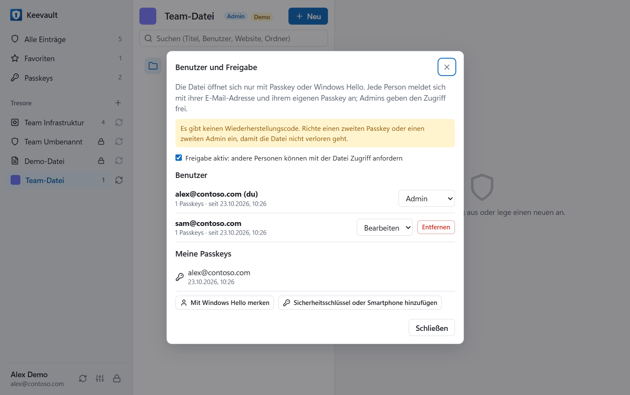Remove sam@contoso.com with Entfernen
The image size is (630, 395).
436,227
